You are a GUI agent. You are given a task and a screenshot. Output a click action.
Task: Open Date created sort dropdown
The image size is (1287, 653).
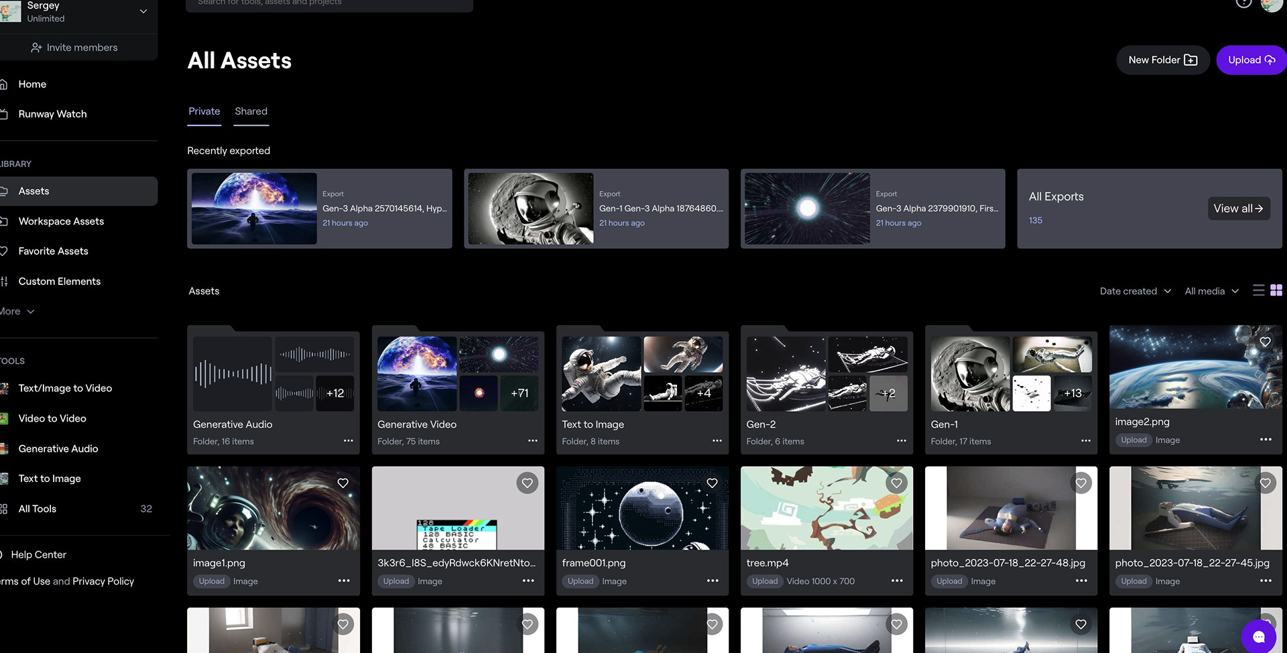click(1136, 291)
